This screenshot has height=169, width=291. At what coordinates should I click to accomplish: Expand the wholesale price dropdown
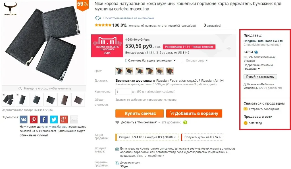197,61
